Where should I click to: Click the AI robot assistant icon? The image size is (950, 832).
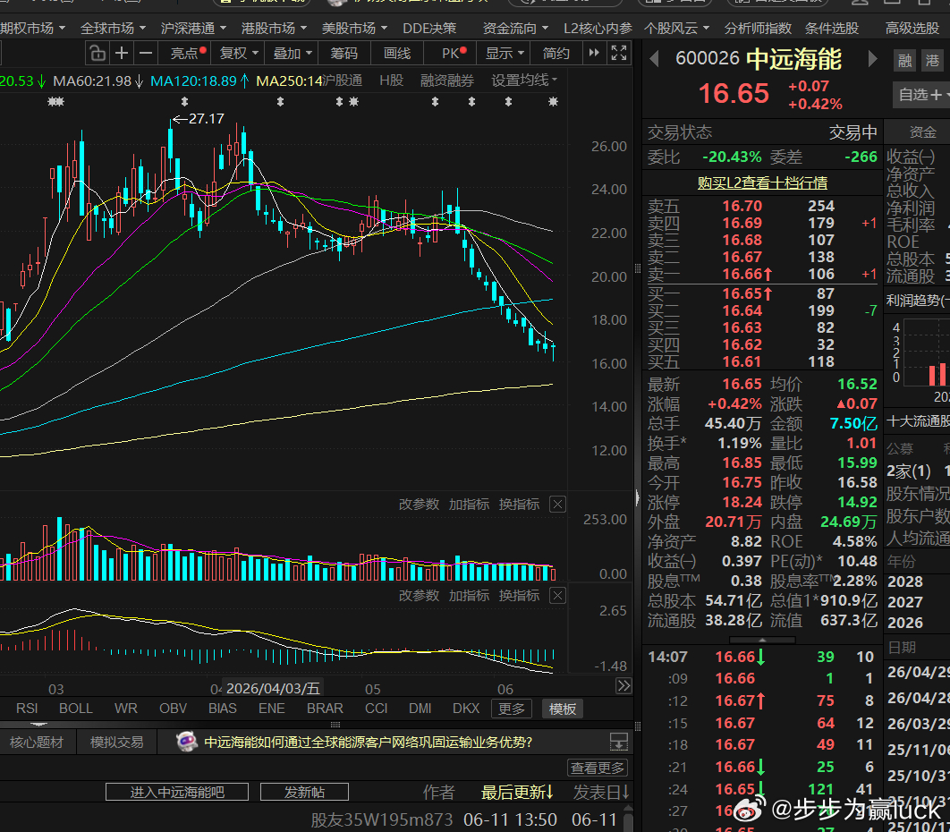tap(187, 742)
